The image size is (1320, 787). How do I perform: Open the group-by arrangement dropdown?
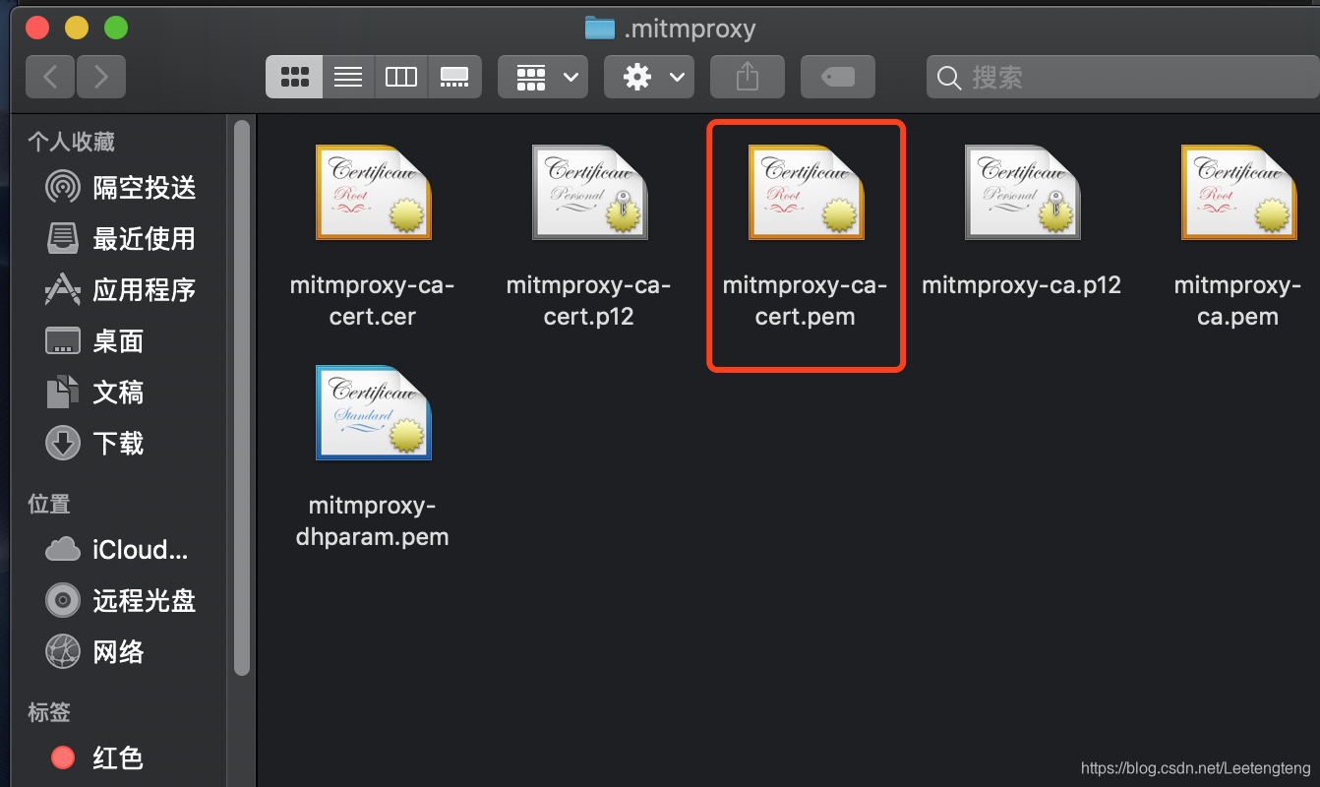pos(543,77)
